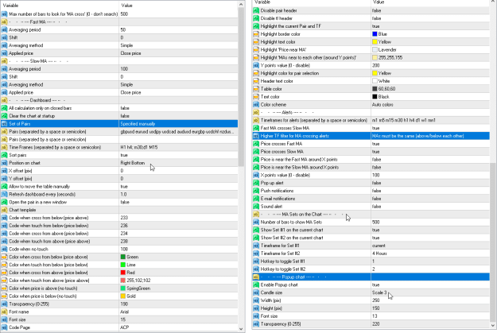Click the icon beside 'Pop up alert'
The width and height of the screenshot is (497, 333).
[256, 183]
